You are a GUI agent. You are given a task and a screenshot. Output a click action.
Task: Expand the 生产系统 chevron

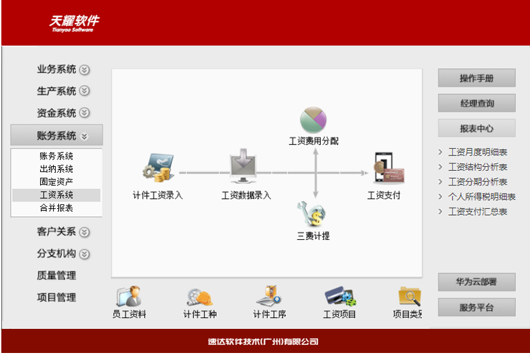pos(85,91)
